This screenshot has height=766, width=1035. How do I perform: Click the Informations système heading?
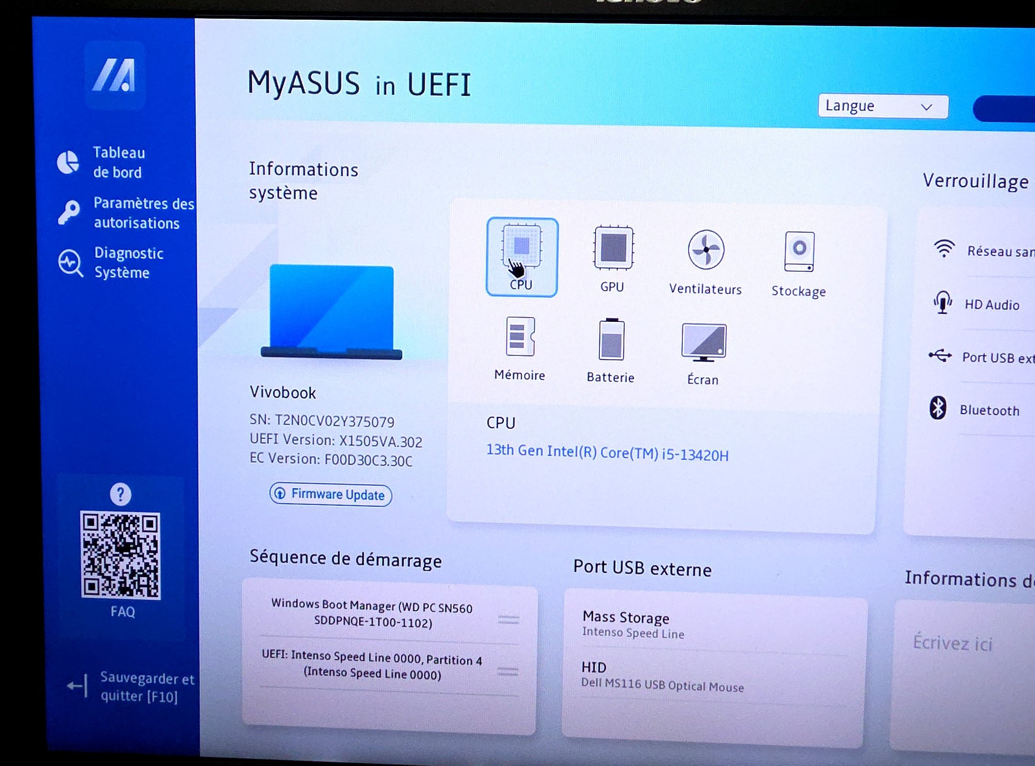303,181
